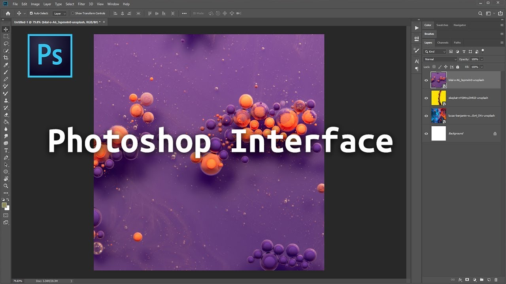This screenshot has height=284, width=506.
Task: Open the Kind filter dropdown
Action: pyautogui.click(x=435, y=51)
